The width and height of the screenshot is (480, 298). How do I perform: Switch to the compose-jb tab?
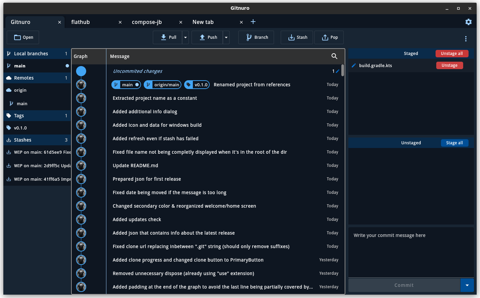click(x=156, y=22)
